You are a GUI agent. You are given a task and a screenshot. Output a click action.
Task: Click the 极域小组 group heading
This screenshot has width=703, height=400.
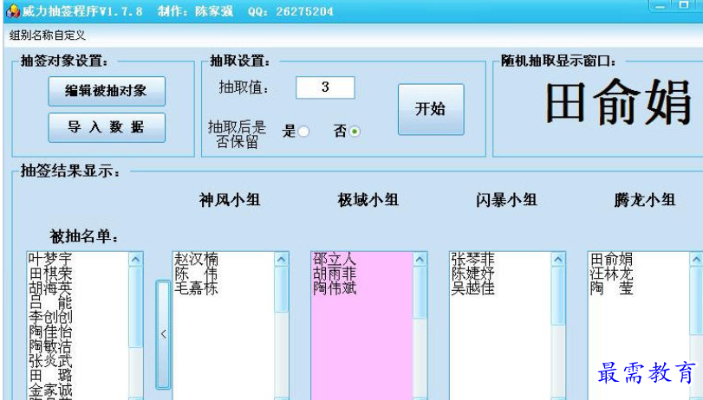coord(368,200)
